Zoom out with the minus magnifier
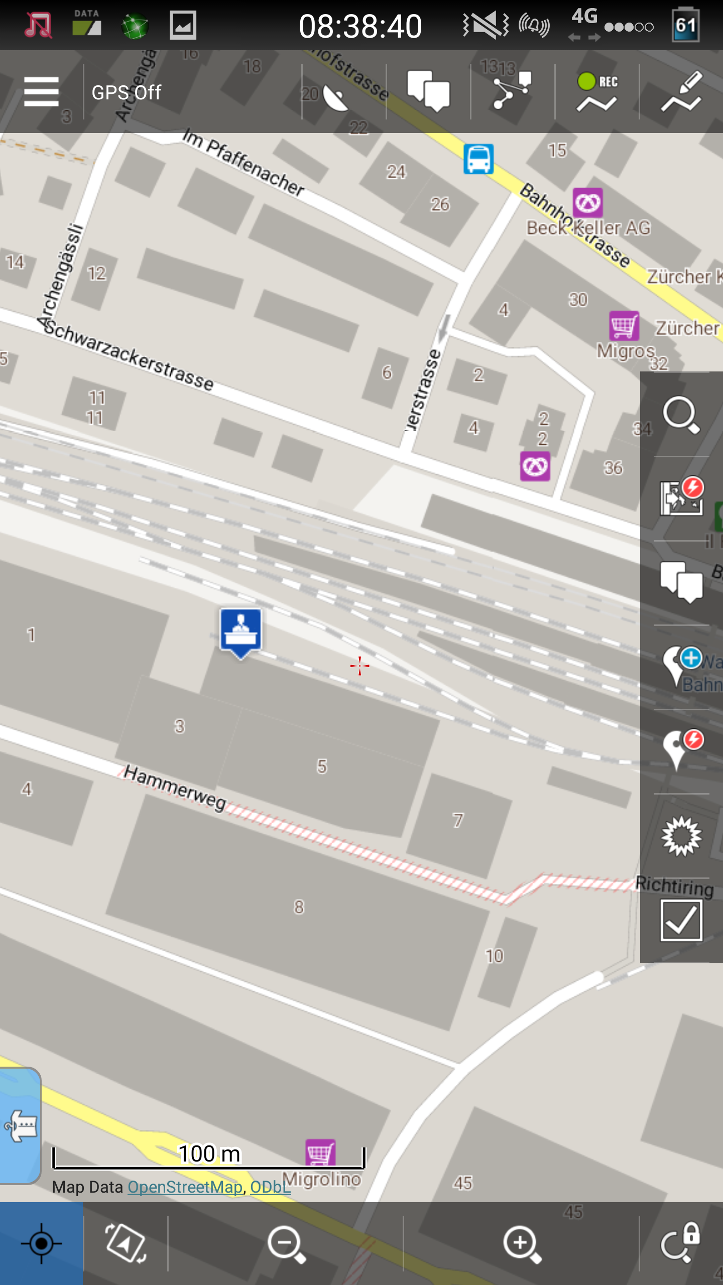 pyautogui.click(x=286, y=1243)
